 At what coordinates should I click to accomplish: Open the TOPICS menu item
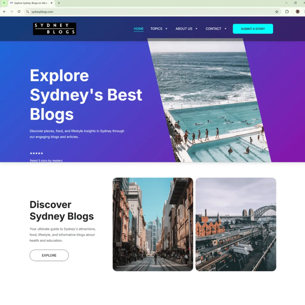[x=156, y=29]
